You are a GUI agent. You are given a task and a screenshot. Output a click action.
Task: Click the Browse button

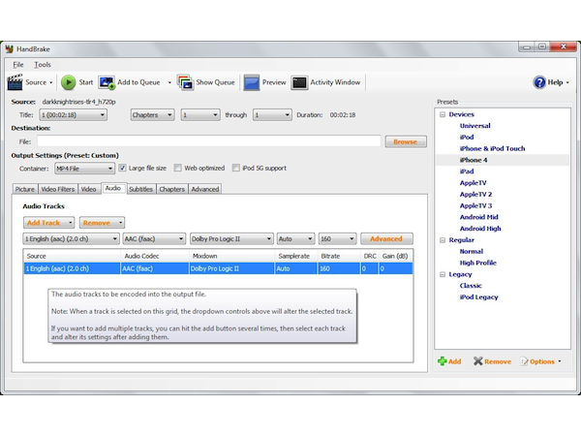pos(406,141)
